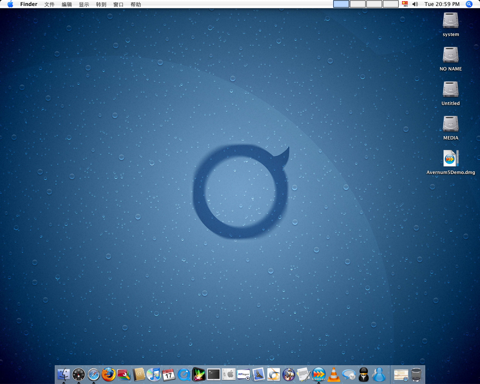
Task: Open Address Book in the Dock
Action: (139, 374)
